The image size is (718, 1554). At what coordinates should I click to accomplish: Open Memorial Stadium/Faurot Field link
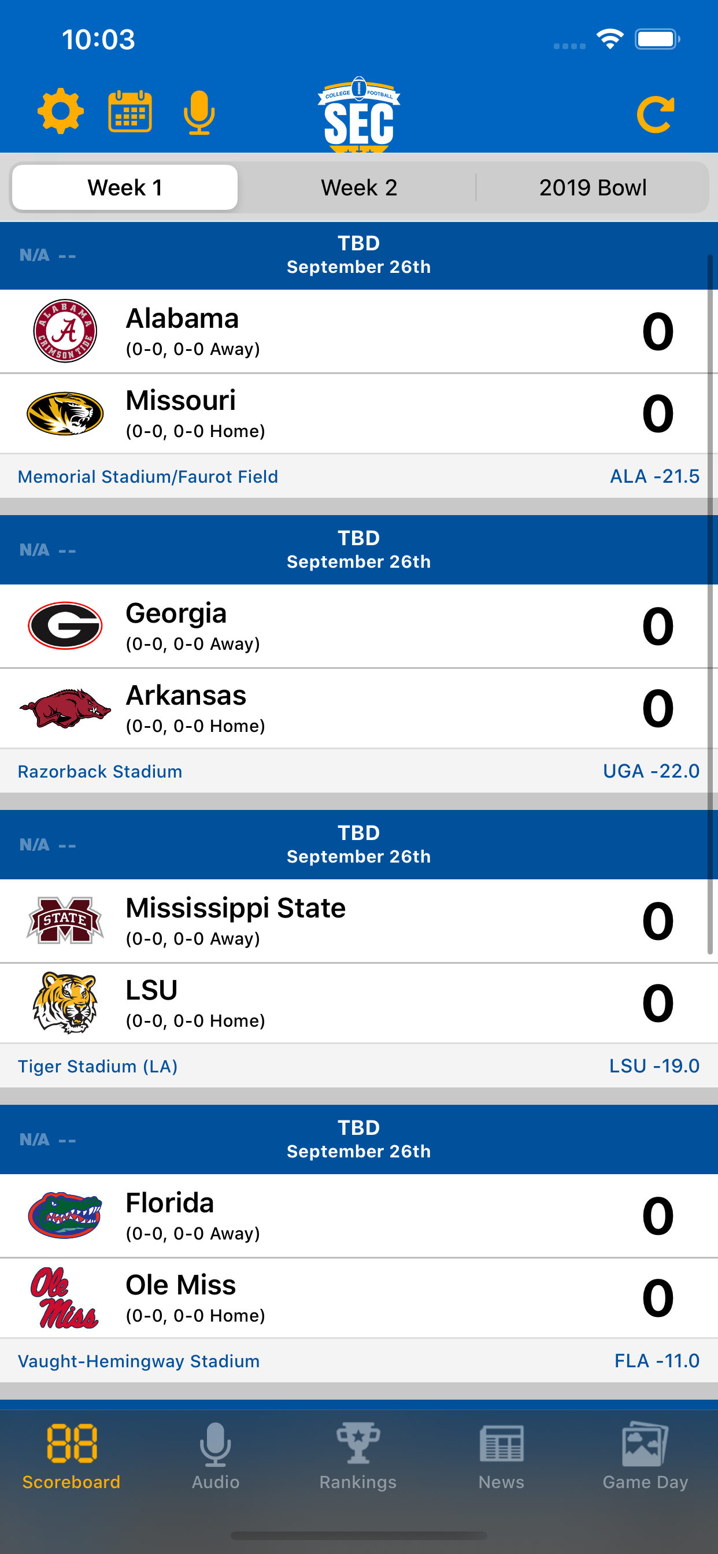pos(148,476)
